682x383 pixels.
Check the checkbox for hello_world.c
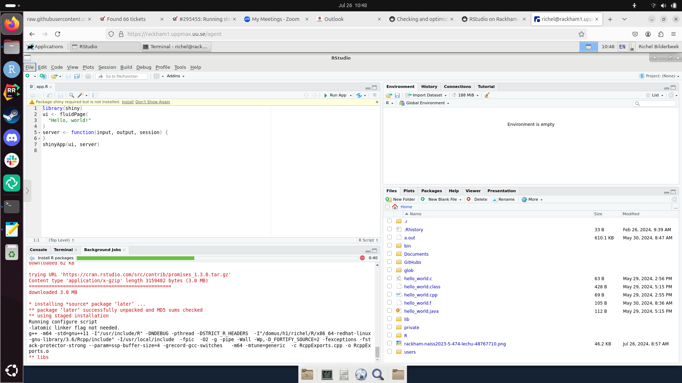coord(389,278)
